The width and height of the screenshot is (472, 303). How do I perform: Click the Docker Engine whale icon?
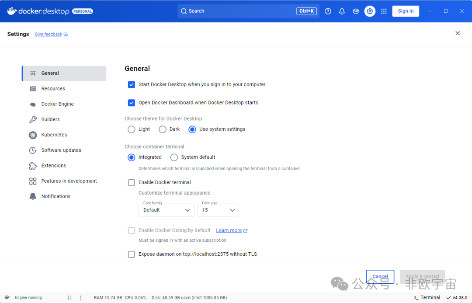click(33, 104)
